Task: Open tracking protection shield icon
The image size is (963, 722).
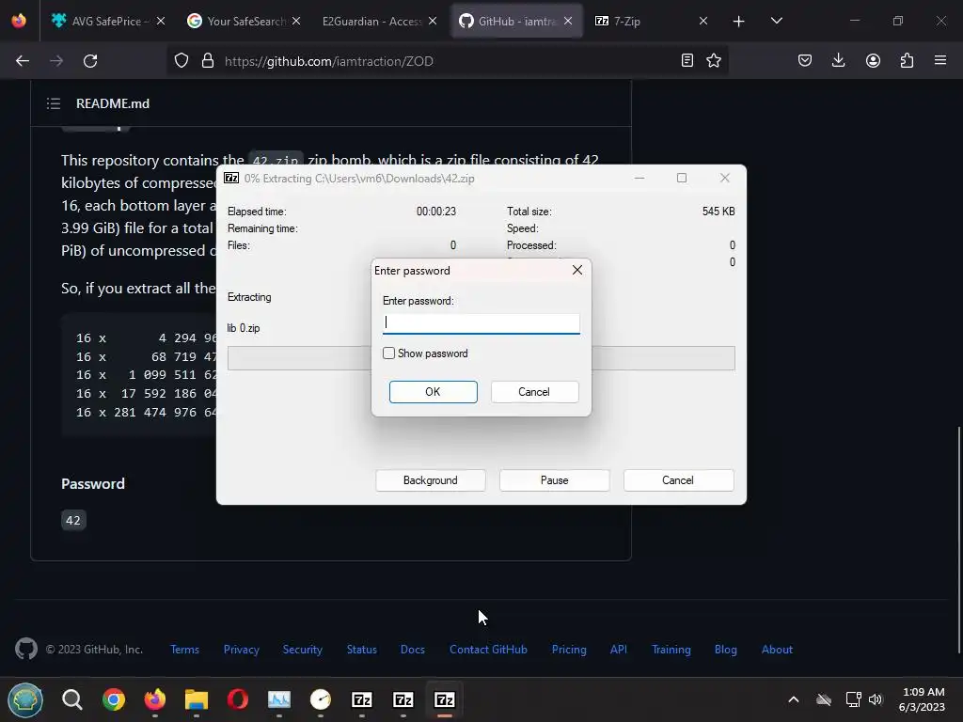Action: click(182, 61)
